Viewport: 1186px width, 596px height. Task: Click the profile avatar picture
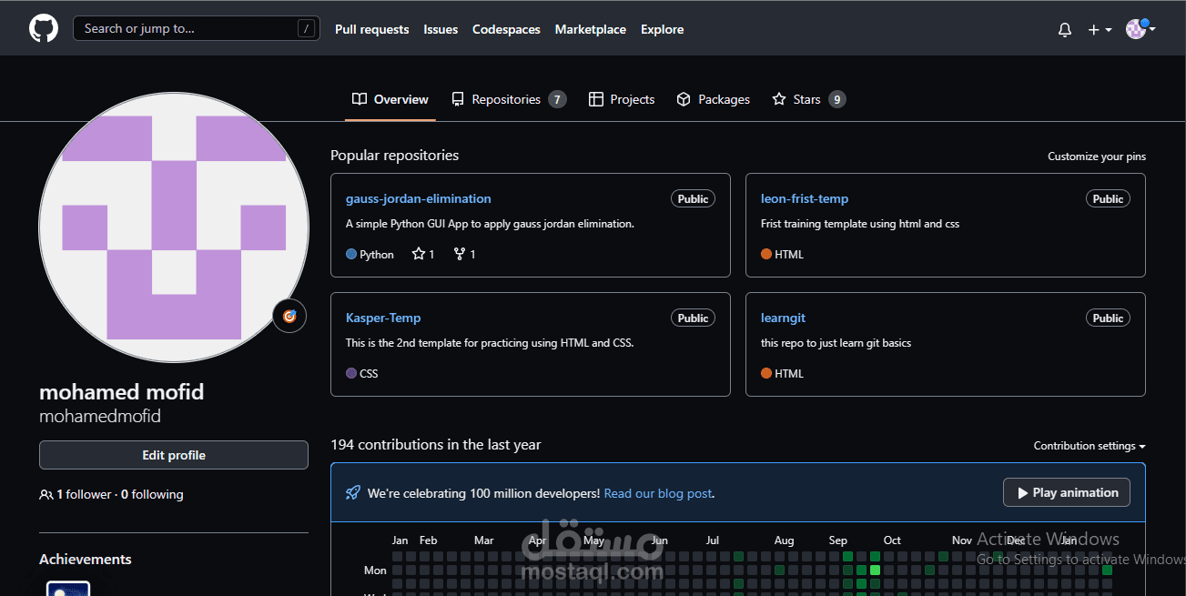point(174,227)
